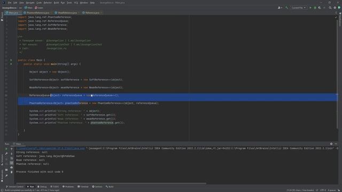Open the Run tool window button
342x192 pixels.
(30, 187)
